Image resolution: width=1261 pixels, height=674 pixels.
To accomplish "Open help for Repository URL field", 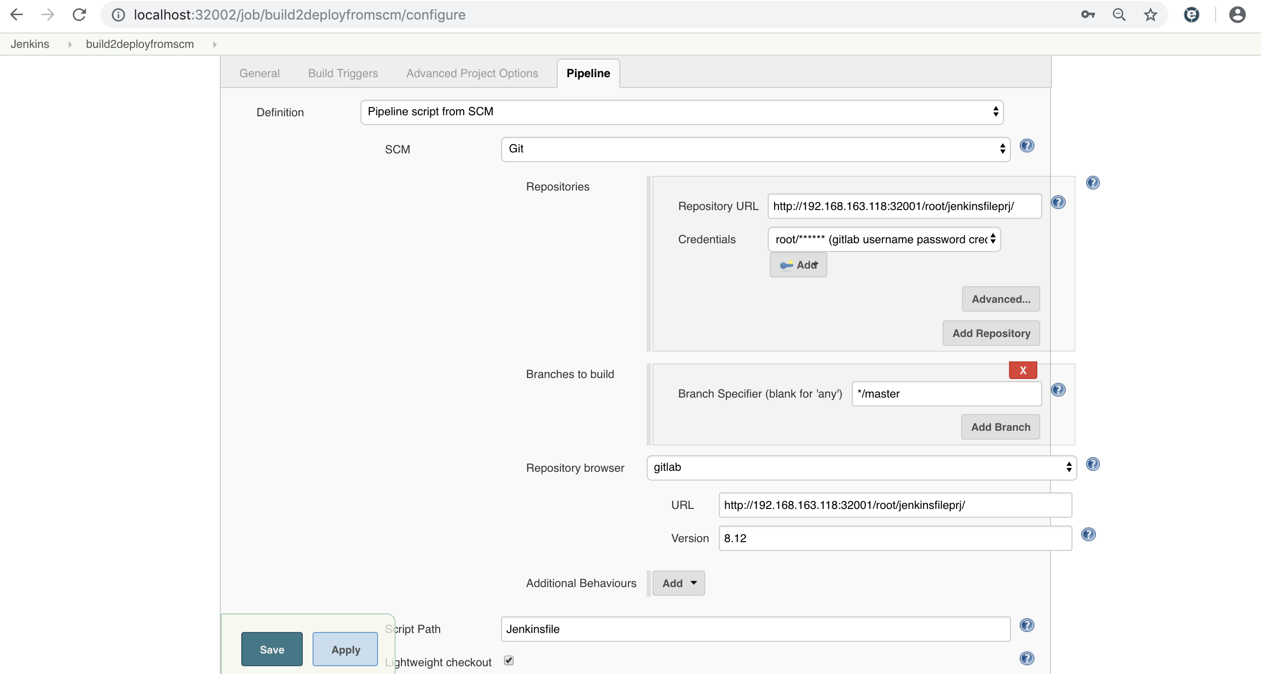I will click(1058, 202).
